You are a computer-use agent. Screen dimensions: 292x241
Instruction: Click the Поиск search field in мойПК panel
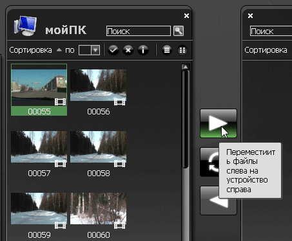(x=139, y=31)
